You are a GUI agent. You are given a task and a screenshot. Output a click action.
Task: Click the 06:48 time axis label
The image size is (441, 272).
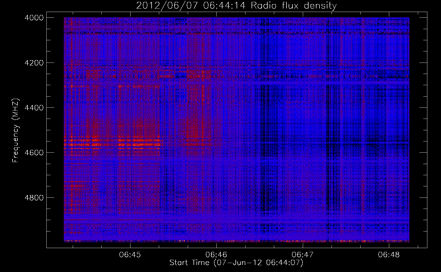coord(389,255)
